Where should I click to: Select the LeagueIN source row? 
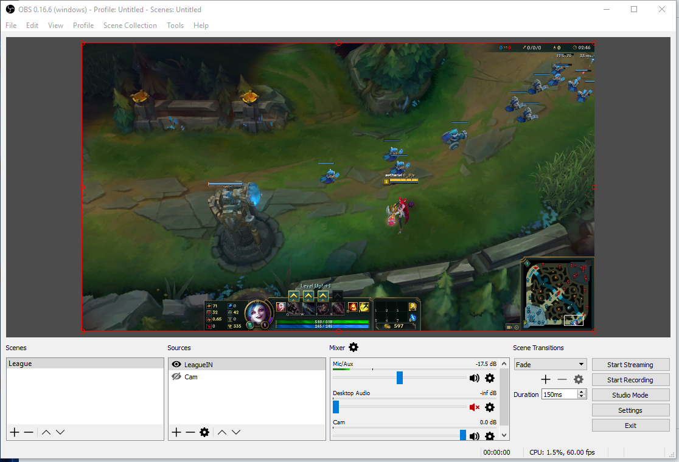click(x=247, y=364)
